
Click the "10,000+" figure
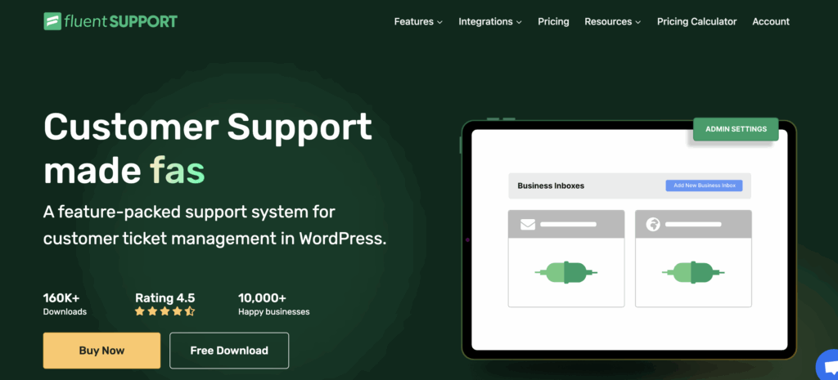[x=263, y=297]
